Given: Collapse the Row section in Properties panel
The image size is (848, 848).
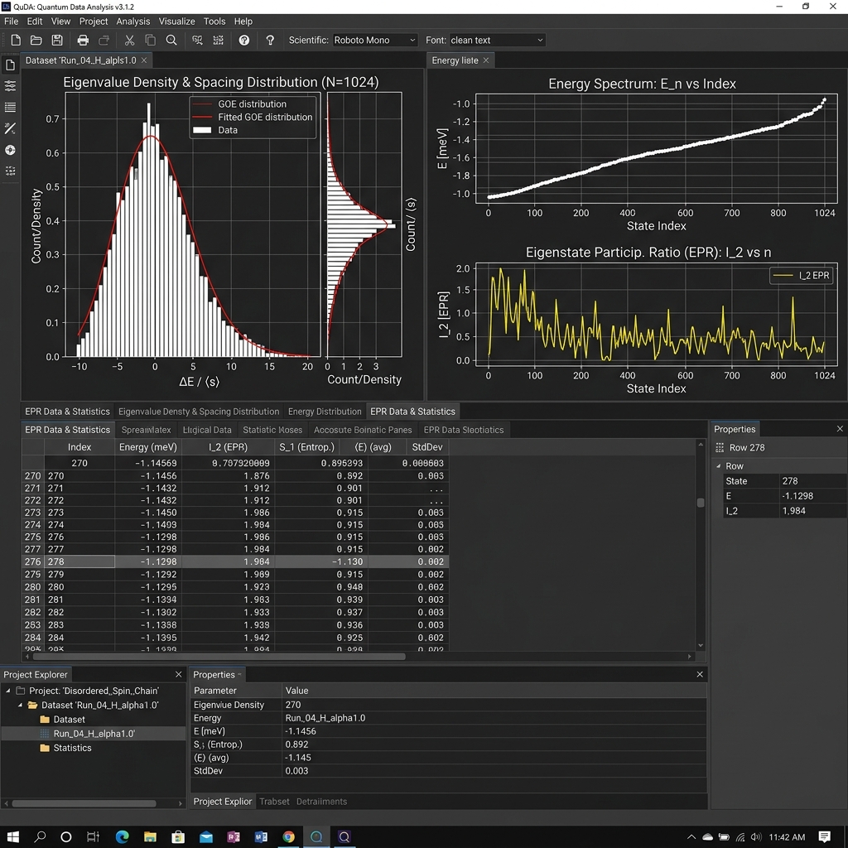Looking at the screenshot, I should (x=718, y=465).
